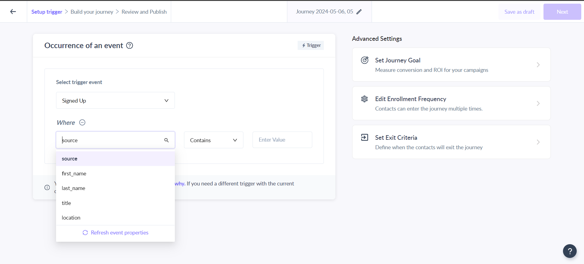This screenshot has width=584, height=264.
Task: Click the Trigger badge
Action: 311,45
